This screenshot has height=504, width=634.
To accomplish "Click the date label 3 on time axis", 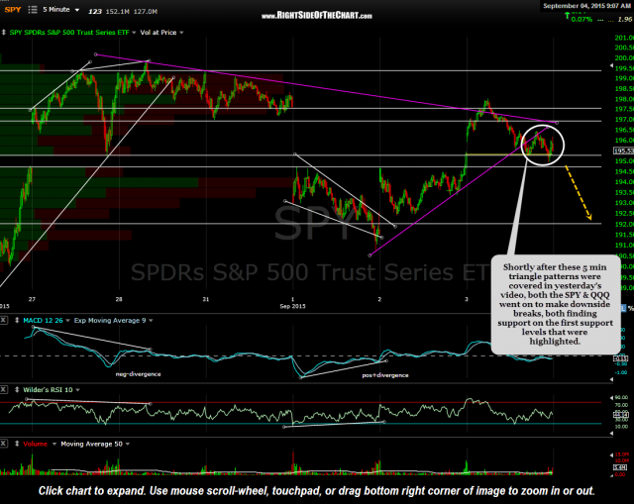I will (x=467, y=299).
